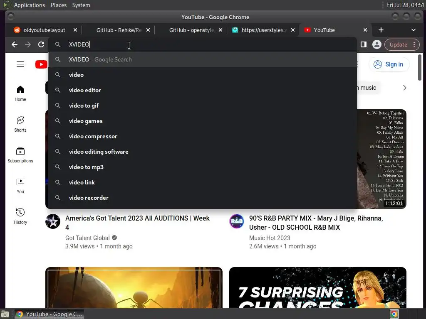This screenshot has width=426, height=319.
Task: Open the YouTube hamburger guide menu
Action: (x=20, y=64)
